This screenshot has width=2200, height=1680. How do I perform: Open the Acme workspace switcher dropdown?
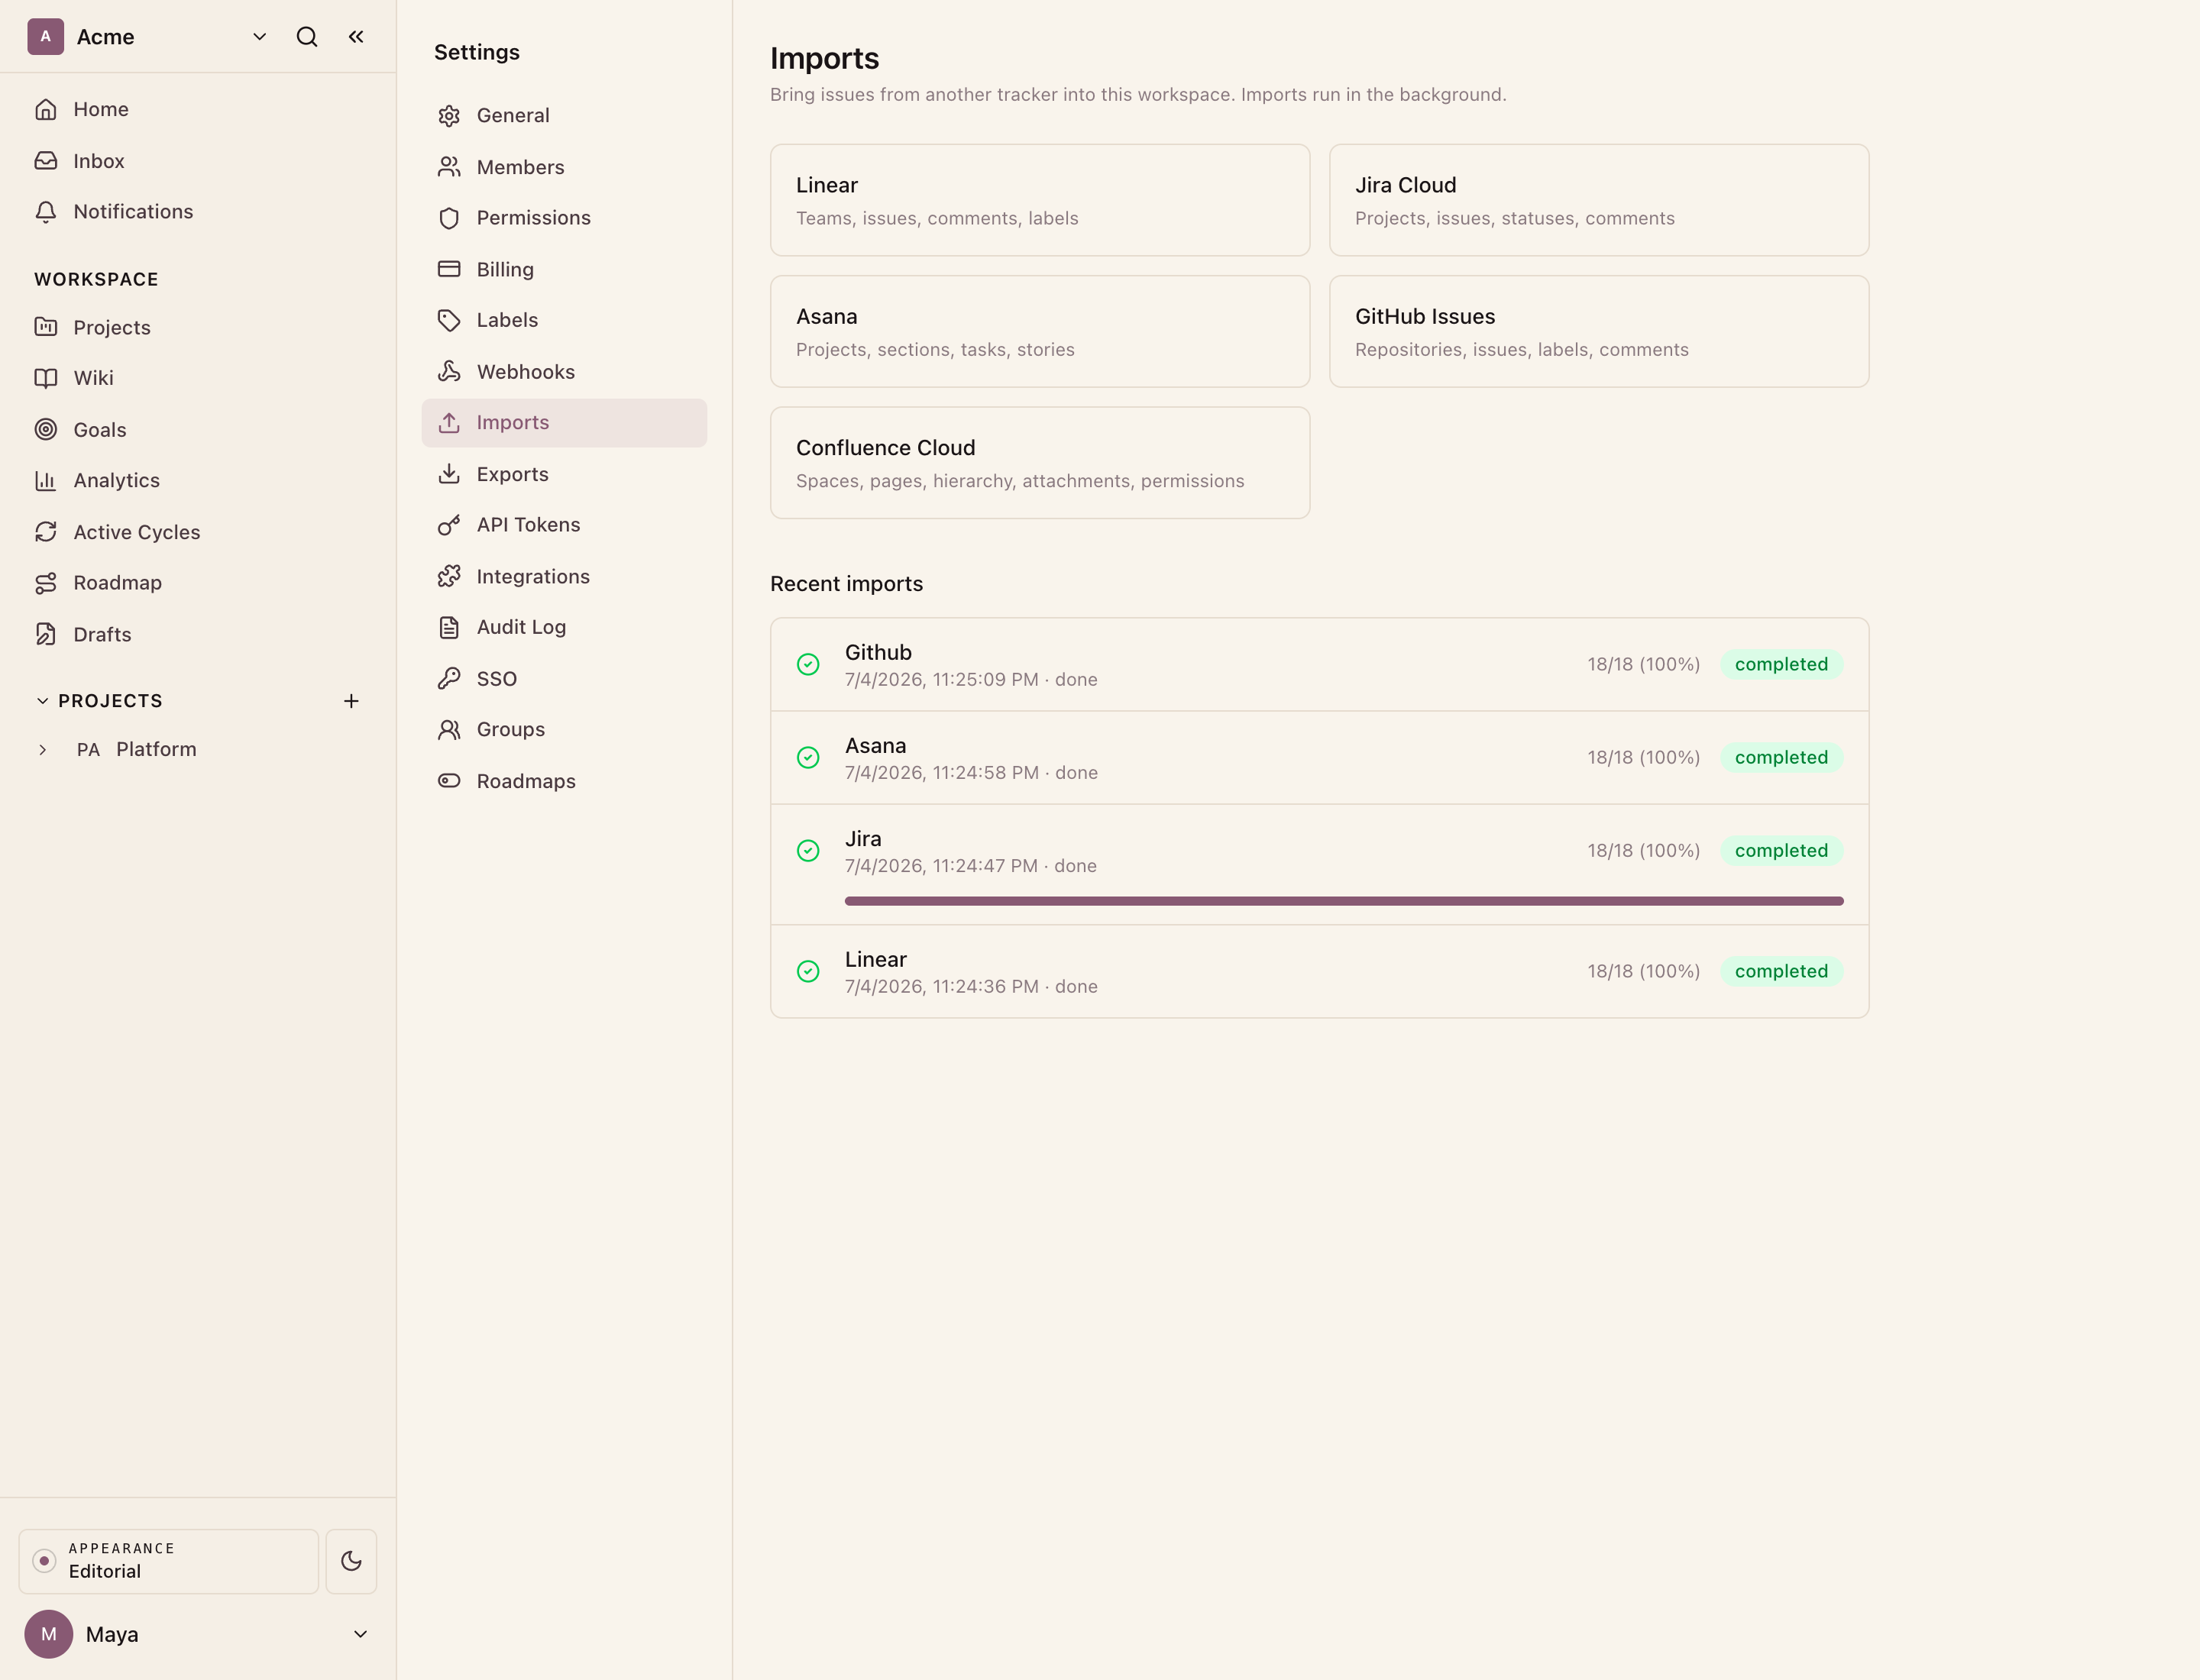[259, 37]
